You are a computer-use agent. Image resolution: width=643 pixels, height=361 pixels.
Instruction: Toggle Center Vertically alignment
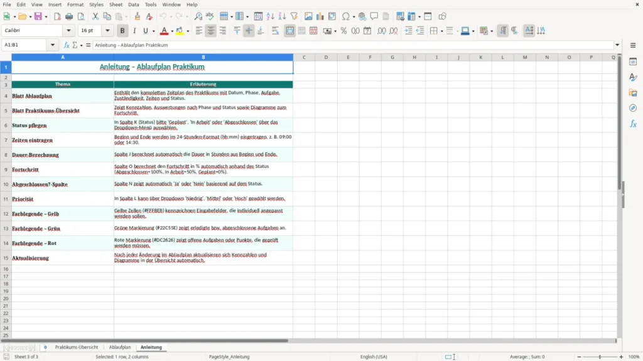(x=249, y=31)
